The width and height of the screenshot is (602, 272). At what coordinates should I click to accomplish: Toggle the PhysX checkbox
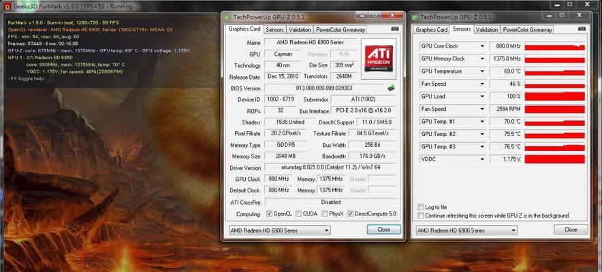325,214
